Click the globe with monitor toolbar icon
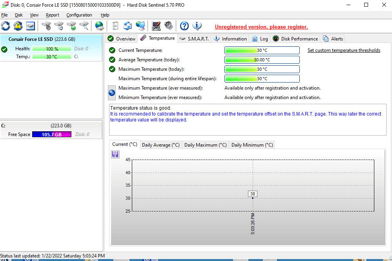The height and width of the screenshot is (261, 392). point(140,26)
